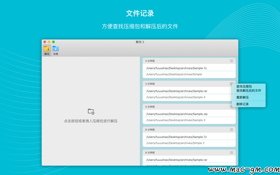Click path /Users/fuuushao/Desktop/archives/Sample.zip
280x175 pixels.
tap(177, 114)
